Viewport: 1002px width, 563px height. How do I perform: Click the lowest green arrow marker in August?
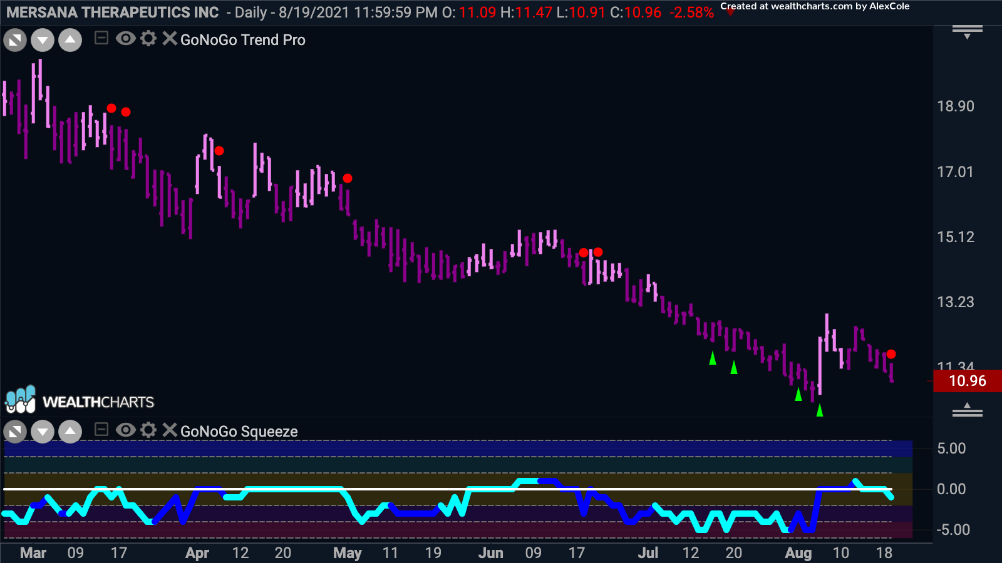[x=820, y=410]
